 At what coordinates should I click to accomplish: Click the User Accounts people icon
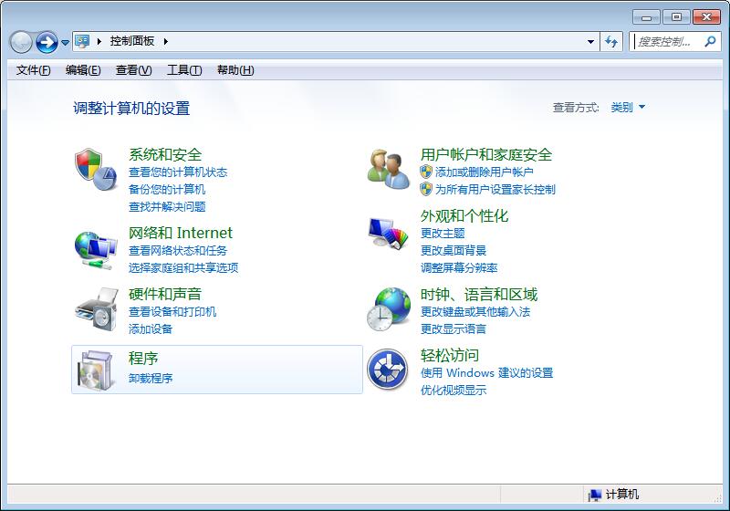pyautogui.click(x=389, y=169)
